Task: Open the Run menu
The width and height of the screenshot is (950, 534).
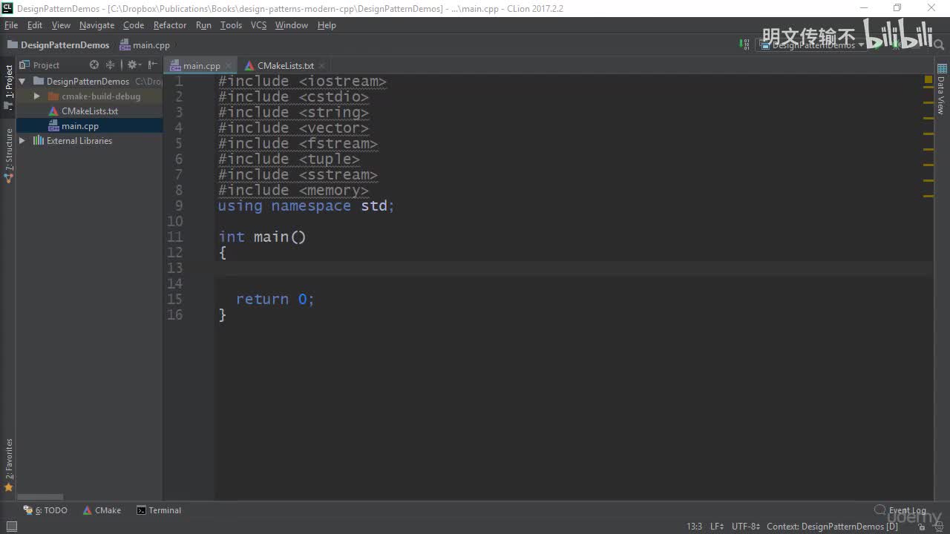Action: pos(203,25)
